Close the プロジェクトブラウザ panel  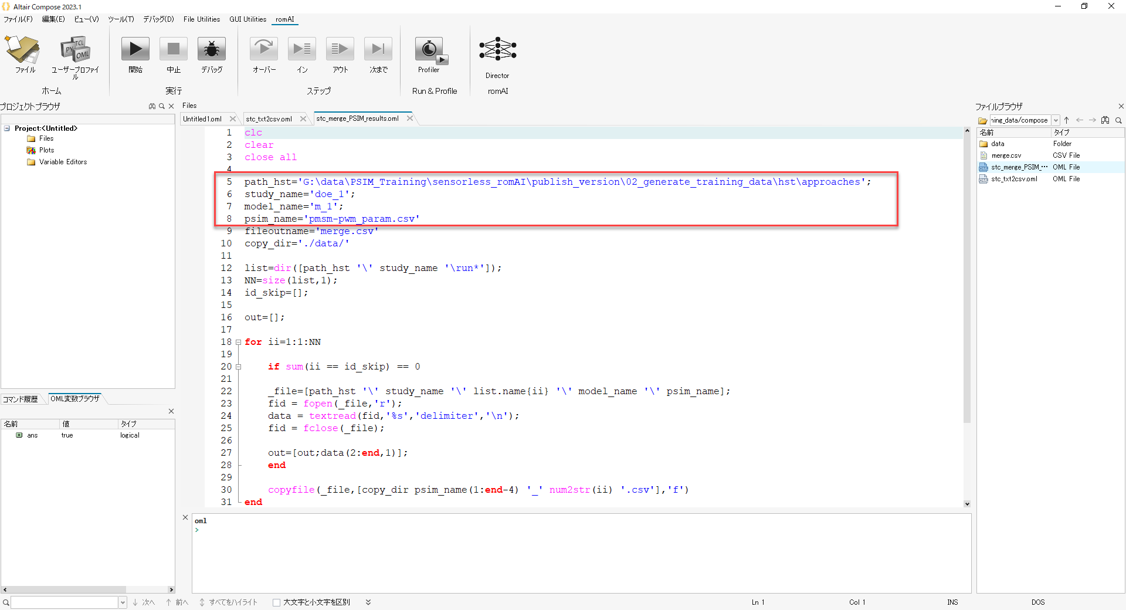coord(171,106)
